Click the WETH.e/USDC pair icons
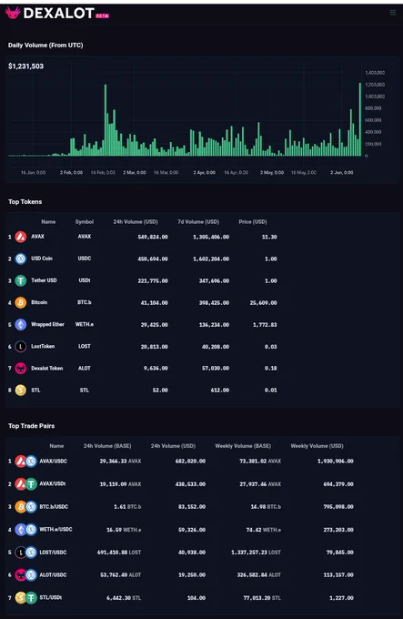 (x=25, y=530)
